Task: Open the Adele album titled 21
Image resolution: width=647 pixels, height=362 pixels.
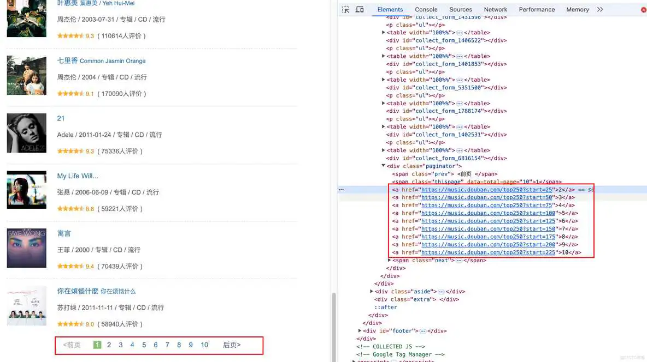Action: click(x=61, y=118)
